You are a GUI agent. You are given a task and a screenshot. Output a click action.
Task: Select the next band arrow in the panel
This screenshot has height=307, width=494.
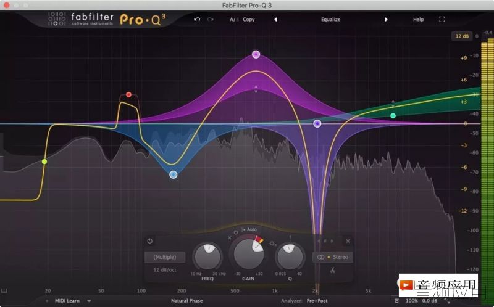tap(332, 241)
